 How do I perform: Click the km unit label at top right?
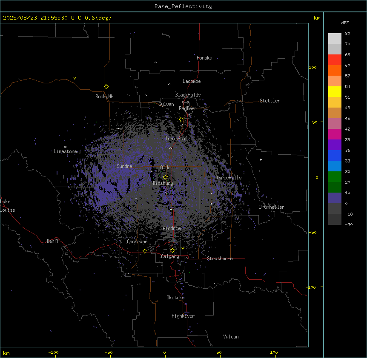317,18
